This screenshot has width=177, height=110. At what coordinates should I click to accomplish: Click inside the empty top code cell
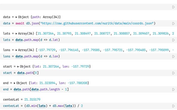[83, 7]
